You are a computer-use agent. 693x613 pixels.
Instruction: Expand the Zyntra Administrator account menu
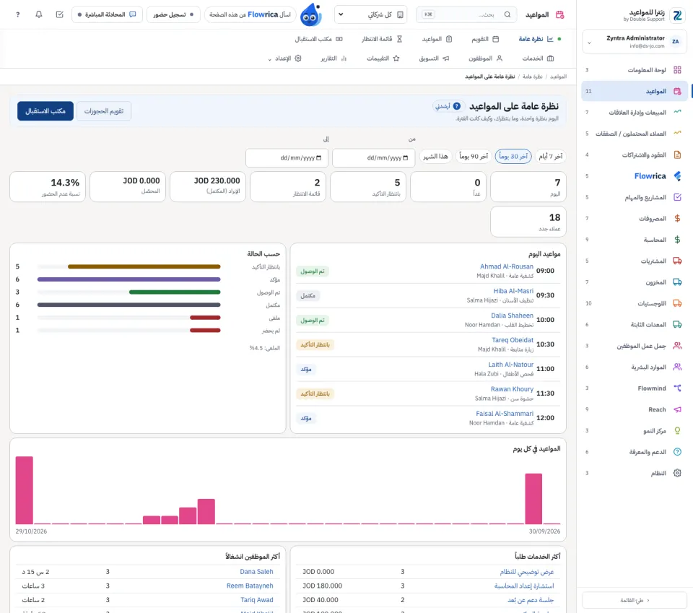click(x=635, y=42)
